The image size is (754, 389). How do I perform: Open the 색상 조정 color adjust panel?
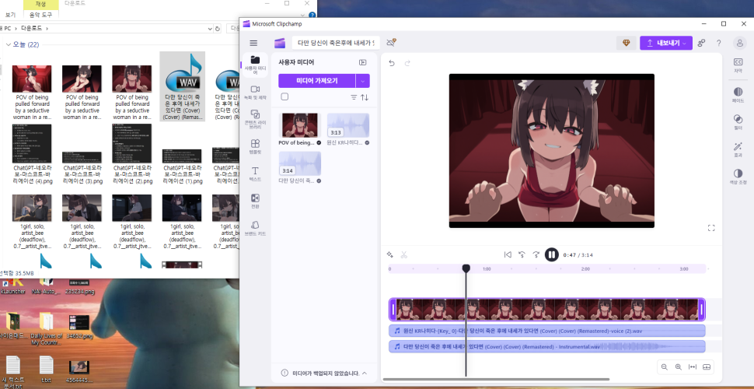(x=738, y=176)
